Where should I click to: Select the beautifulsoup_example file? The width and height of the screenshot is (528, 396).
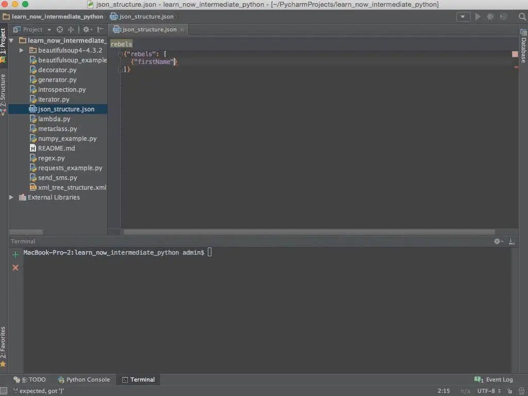(72, 60)
